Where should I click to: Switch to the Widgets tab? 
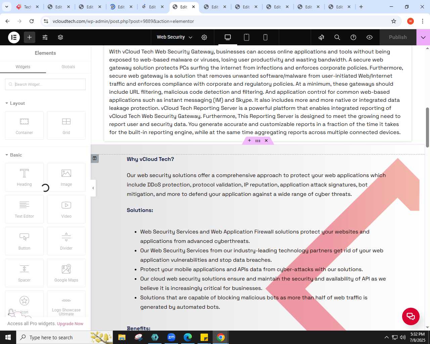point(23,67)
